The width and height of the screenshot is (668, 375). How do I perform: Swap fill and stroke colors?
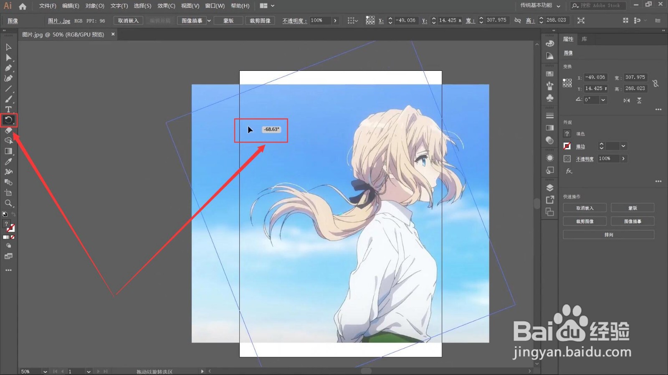pos(13,214)
